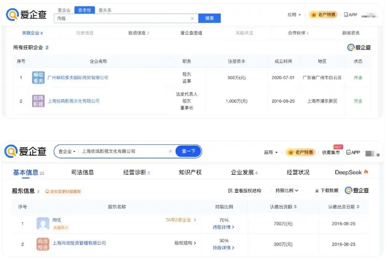The image size is (386, 260).
Task: View 持股详情 for 向佐
Action: pyautogui.click(x=223, y=227)
